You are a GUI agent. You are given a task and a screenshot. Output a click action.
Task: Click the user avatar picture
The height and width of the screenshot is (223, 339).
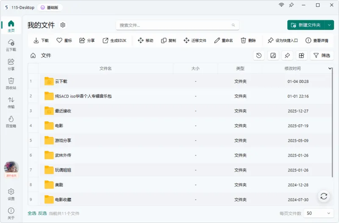coord(11,167)
